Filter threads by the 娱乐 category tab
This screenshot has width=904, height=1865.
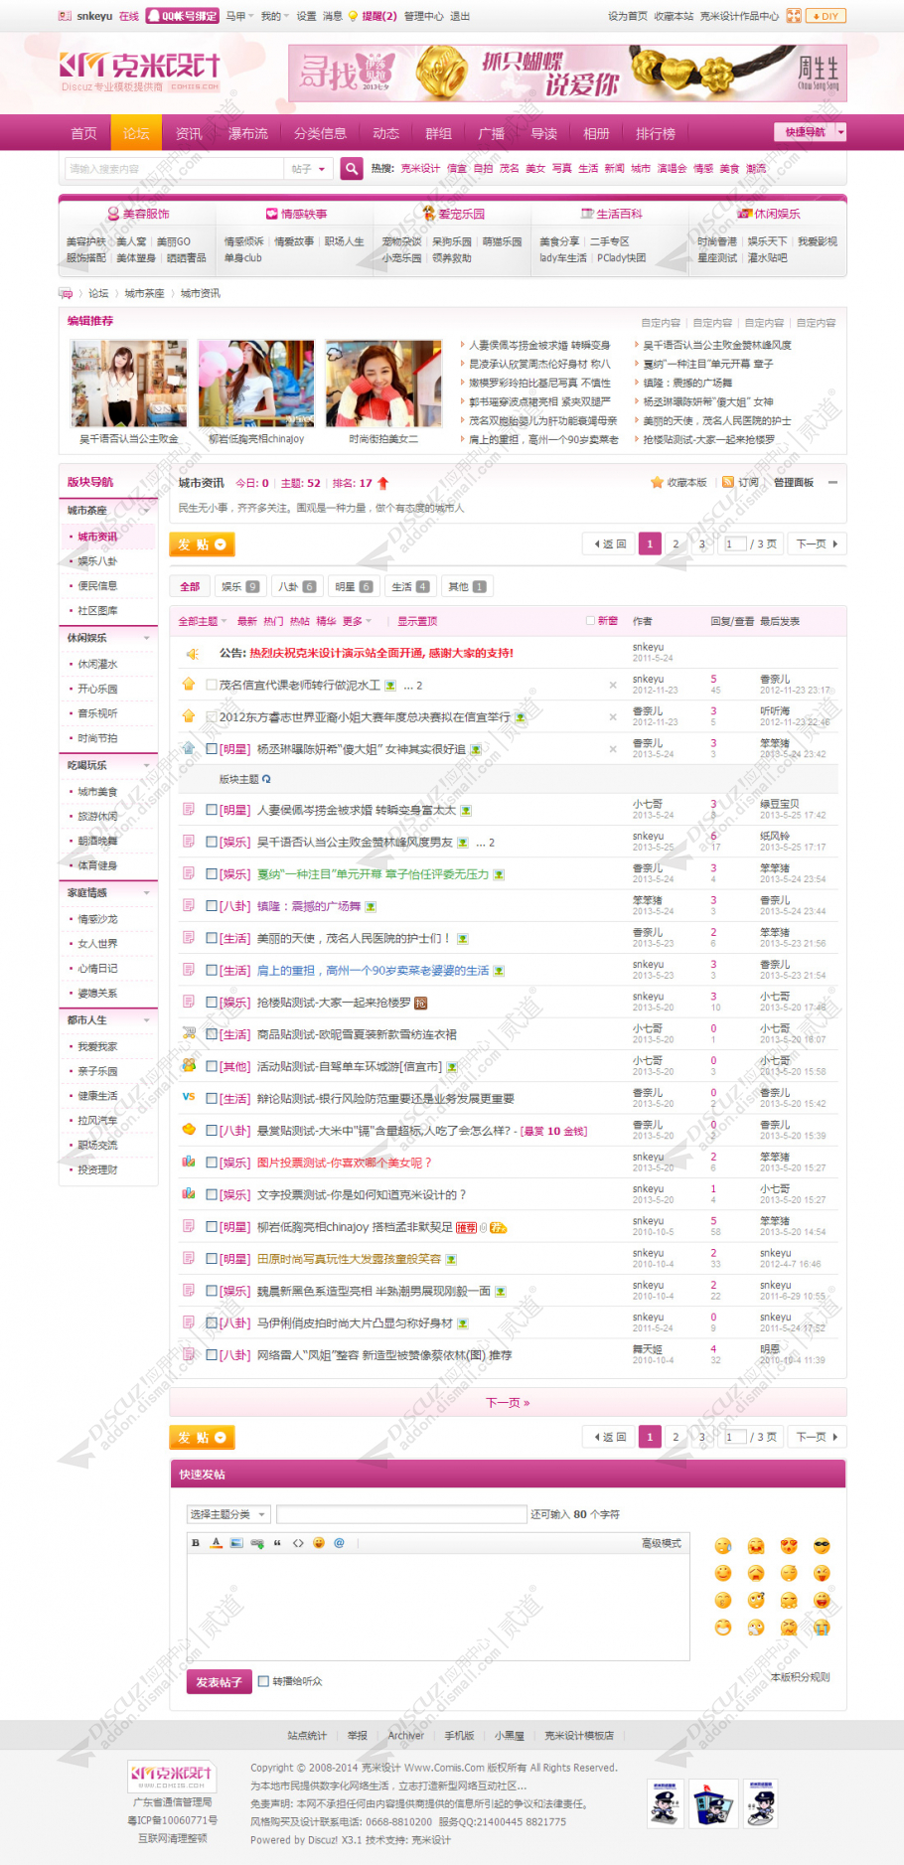(x=239, y=587)
